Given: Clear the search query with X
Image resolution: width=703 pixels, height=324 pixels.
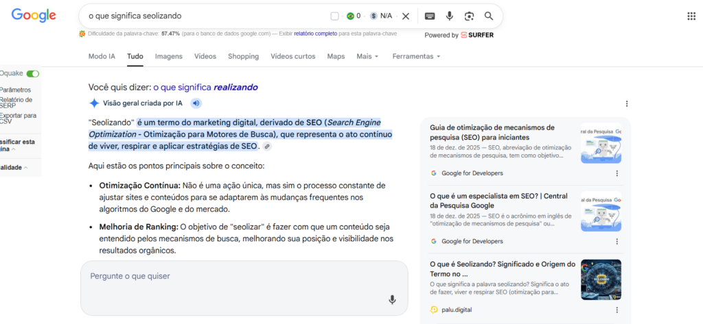Looking at the screenshot, I should [406, 16].
